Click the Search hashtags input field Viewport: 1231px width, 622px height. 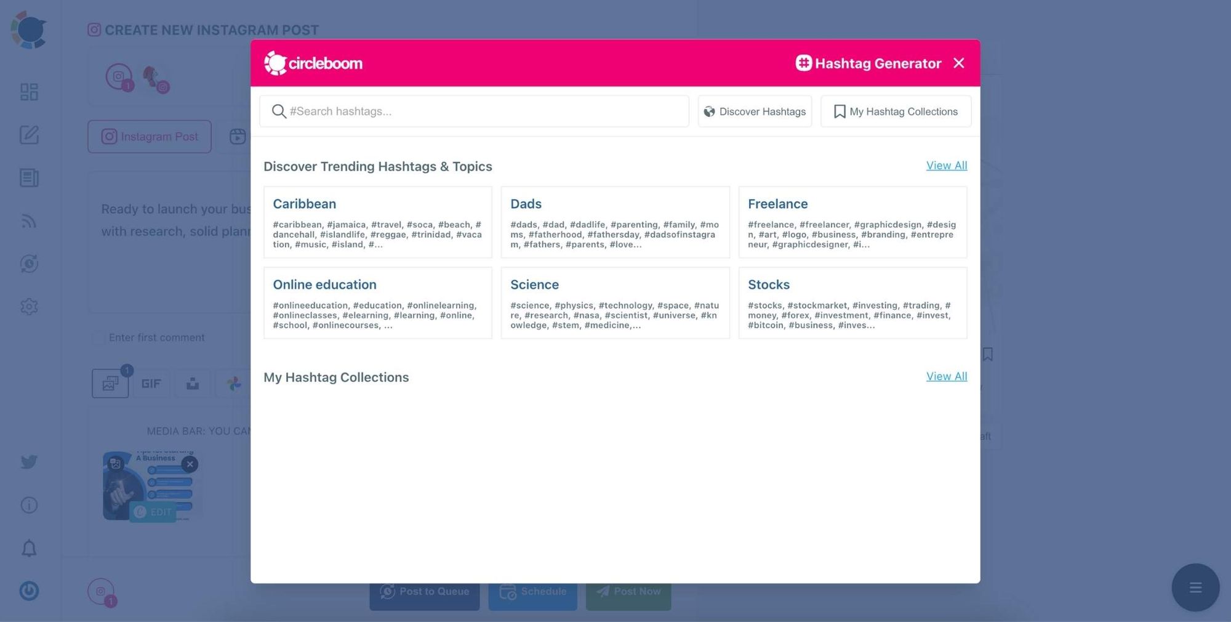[474, 111]
